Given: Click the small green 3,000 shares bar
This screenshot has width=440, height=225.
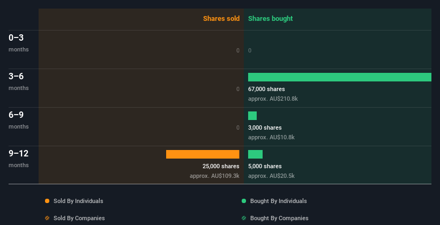Looking at the screenshot, I should pos(252,116).
